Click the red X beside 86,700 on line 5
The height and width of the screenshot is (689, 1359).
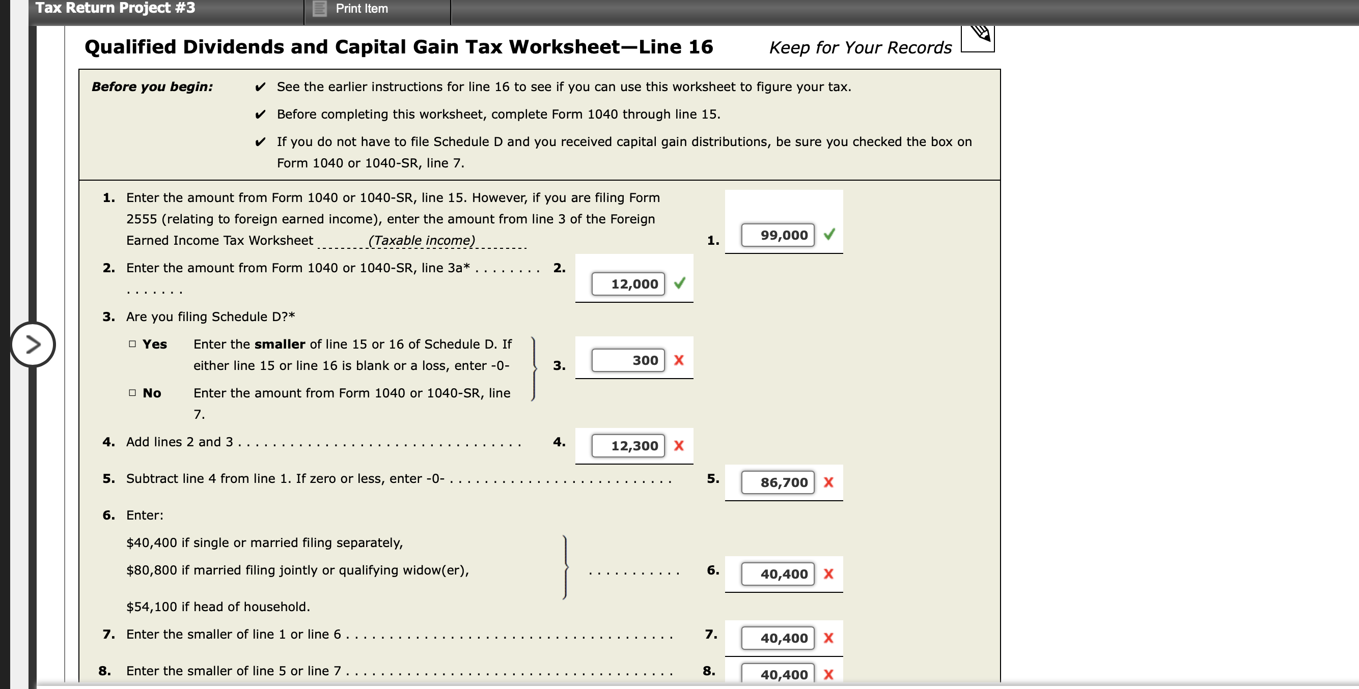coord(829,482)
